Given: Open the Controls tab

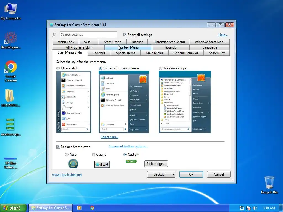Looking at the screenshot, I should pyautogui.click(x=99, y=53).
